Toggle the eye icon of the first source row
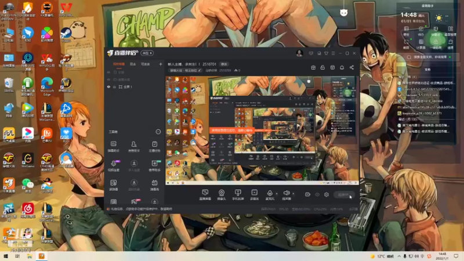 [108, 72]
